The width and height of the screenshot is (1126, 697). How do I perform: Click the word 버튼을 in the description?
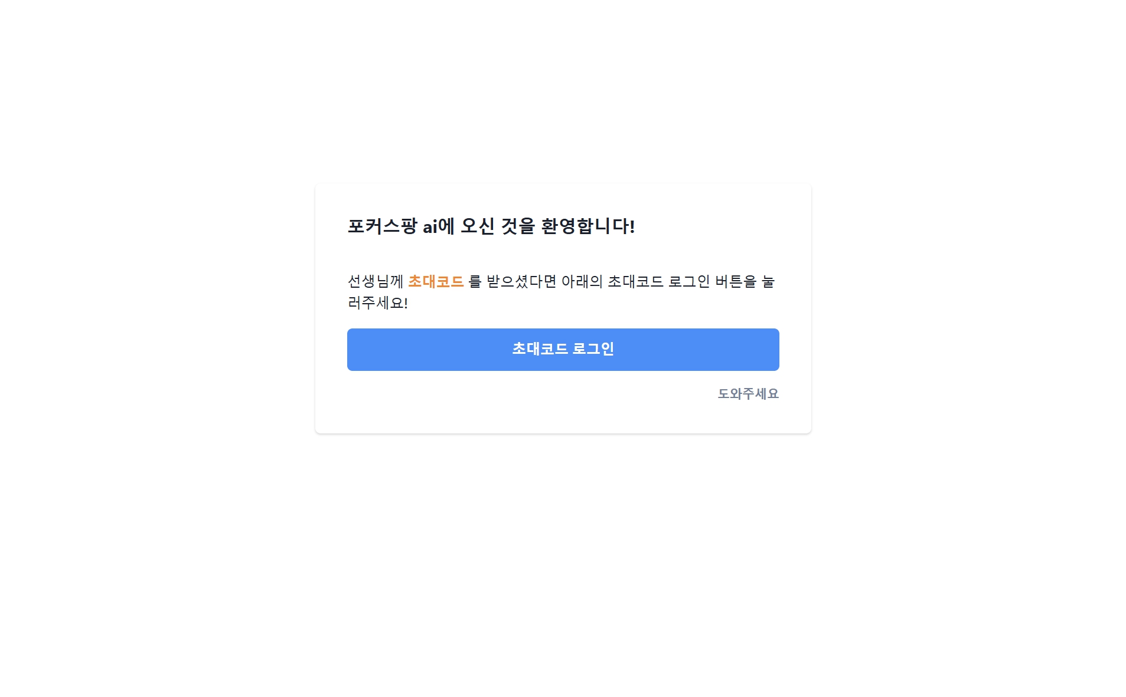click(x=736, y=281)
